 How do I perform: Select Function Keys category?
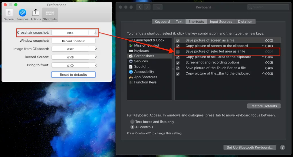pyautogui.click(x=149, y=82)
